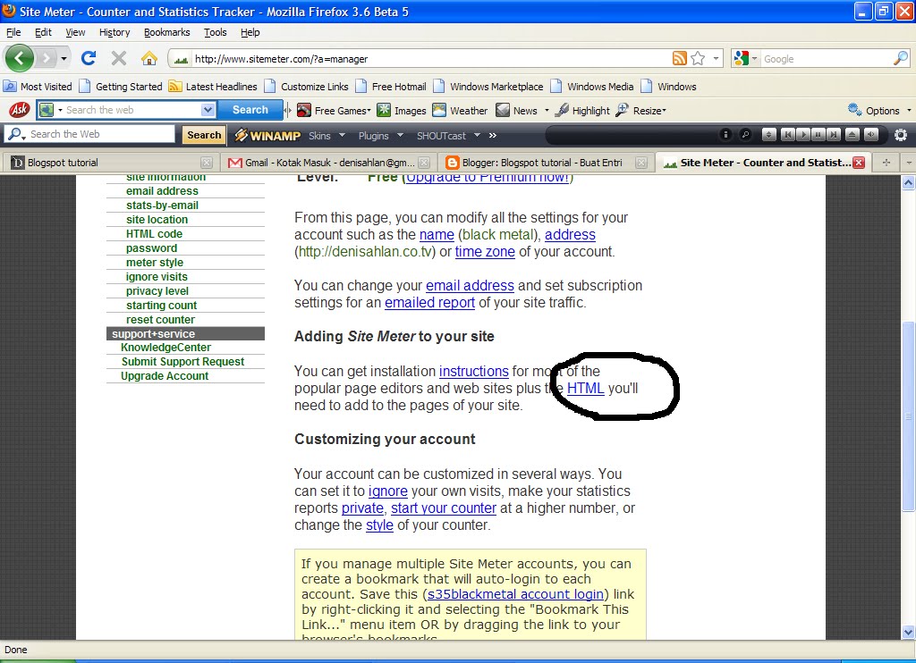The image size is (916, 663).
Task: Open the reset counter sidebar link
Action: click(x=161, y=319)
